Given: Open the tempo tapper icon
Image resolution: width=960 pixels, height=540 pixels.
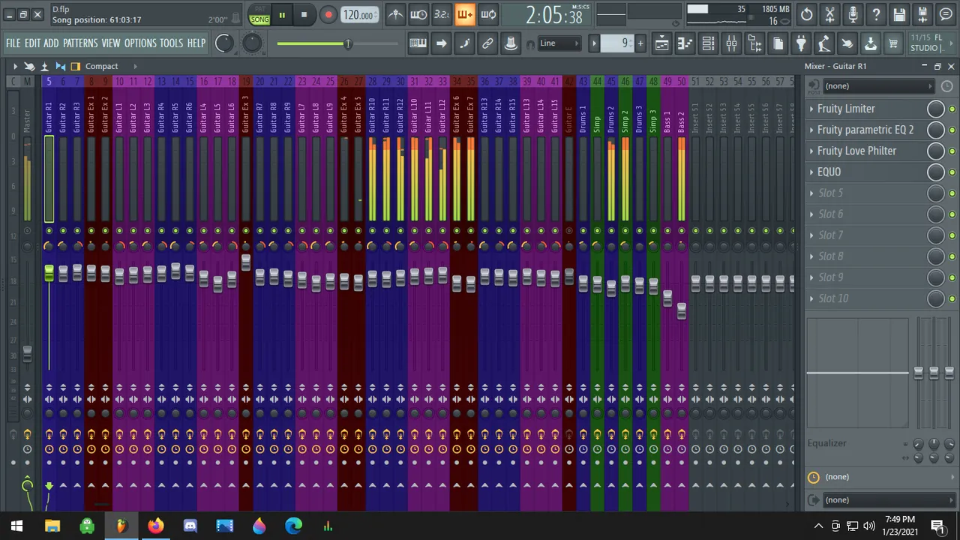Looking at the screenshot, I should point(823,43).
